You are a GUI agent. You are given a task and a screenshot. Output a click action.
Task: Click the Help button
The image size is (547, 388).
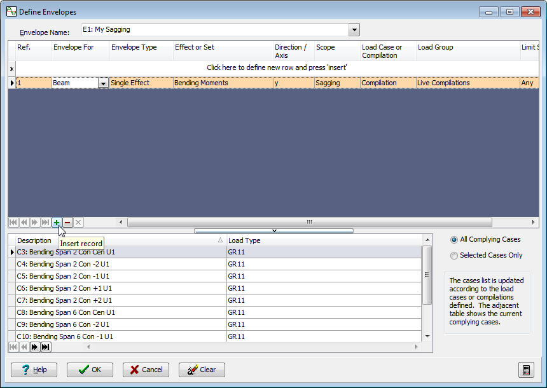point(34,370)
